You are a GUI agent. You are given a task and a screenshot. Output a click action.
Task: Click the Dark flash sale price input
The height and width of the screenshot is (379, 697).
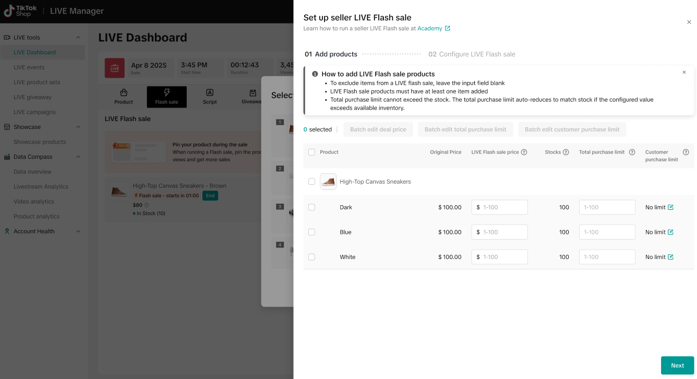(x=503, y=207)
